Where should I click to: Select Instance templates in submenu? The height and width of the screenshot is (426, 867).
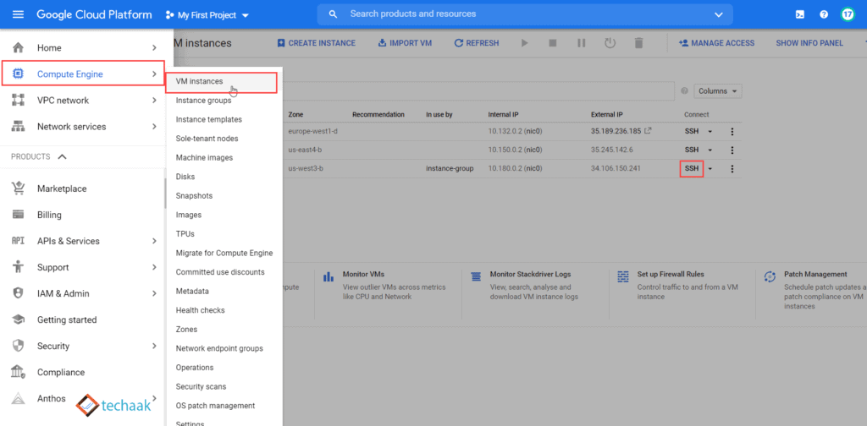pos(208,119)
